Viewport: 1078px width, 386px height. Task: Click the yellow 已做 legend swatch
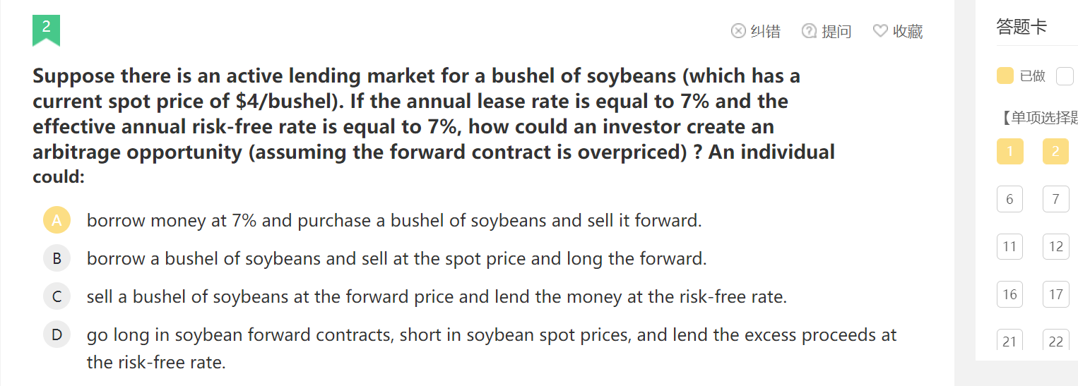click(1005, 76)
